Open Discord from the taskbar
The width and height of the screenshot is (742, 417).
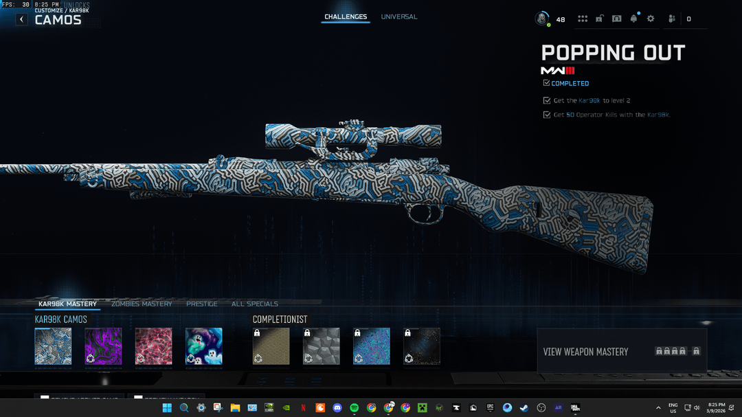337,407
